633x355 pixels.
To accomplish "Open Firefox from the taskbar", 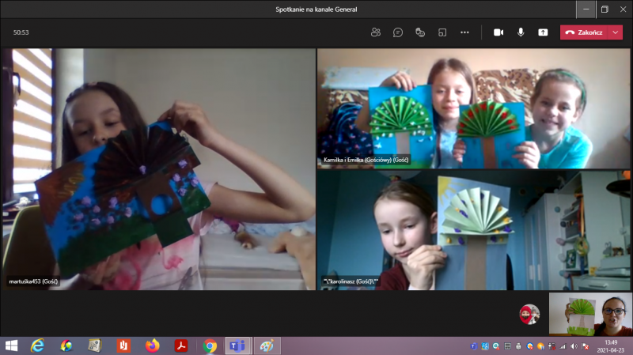I will coord(152,346).
